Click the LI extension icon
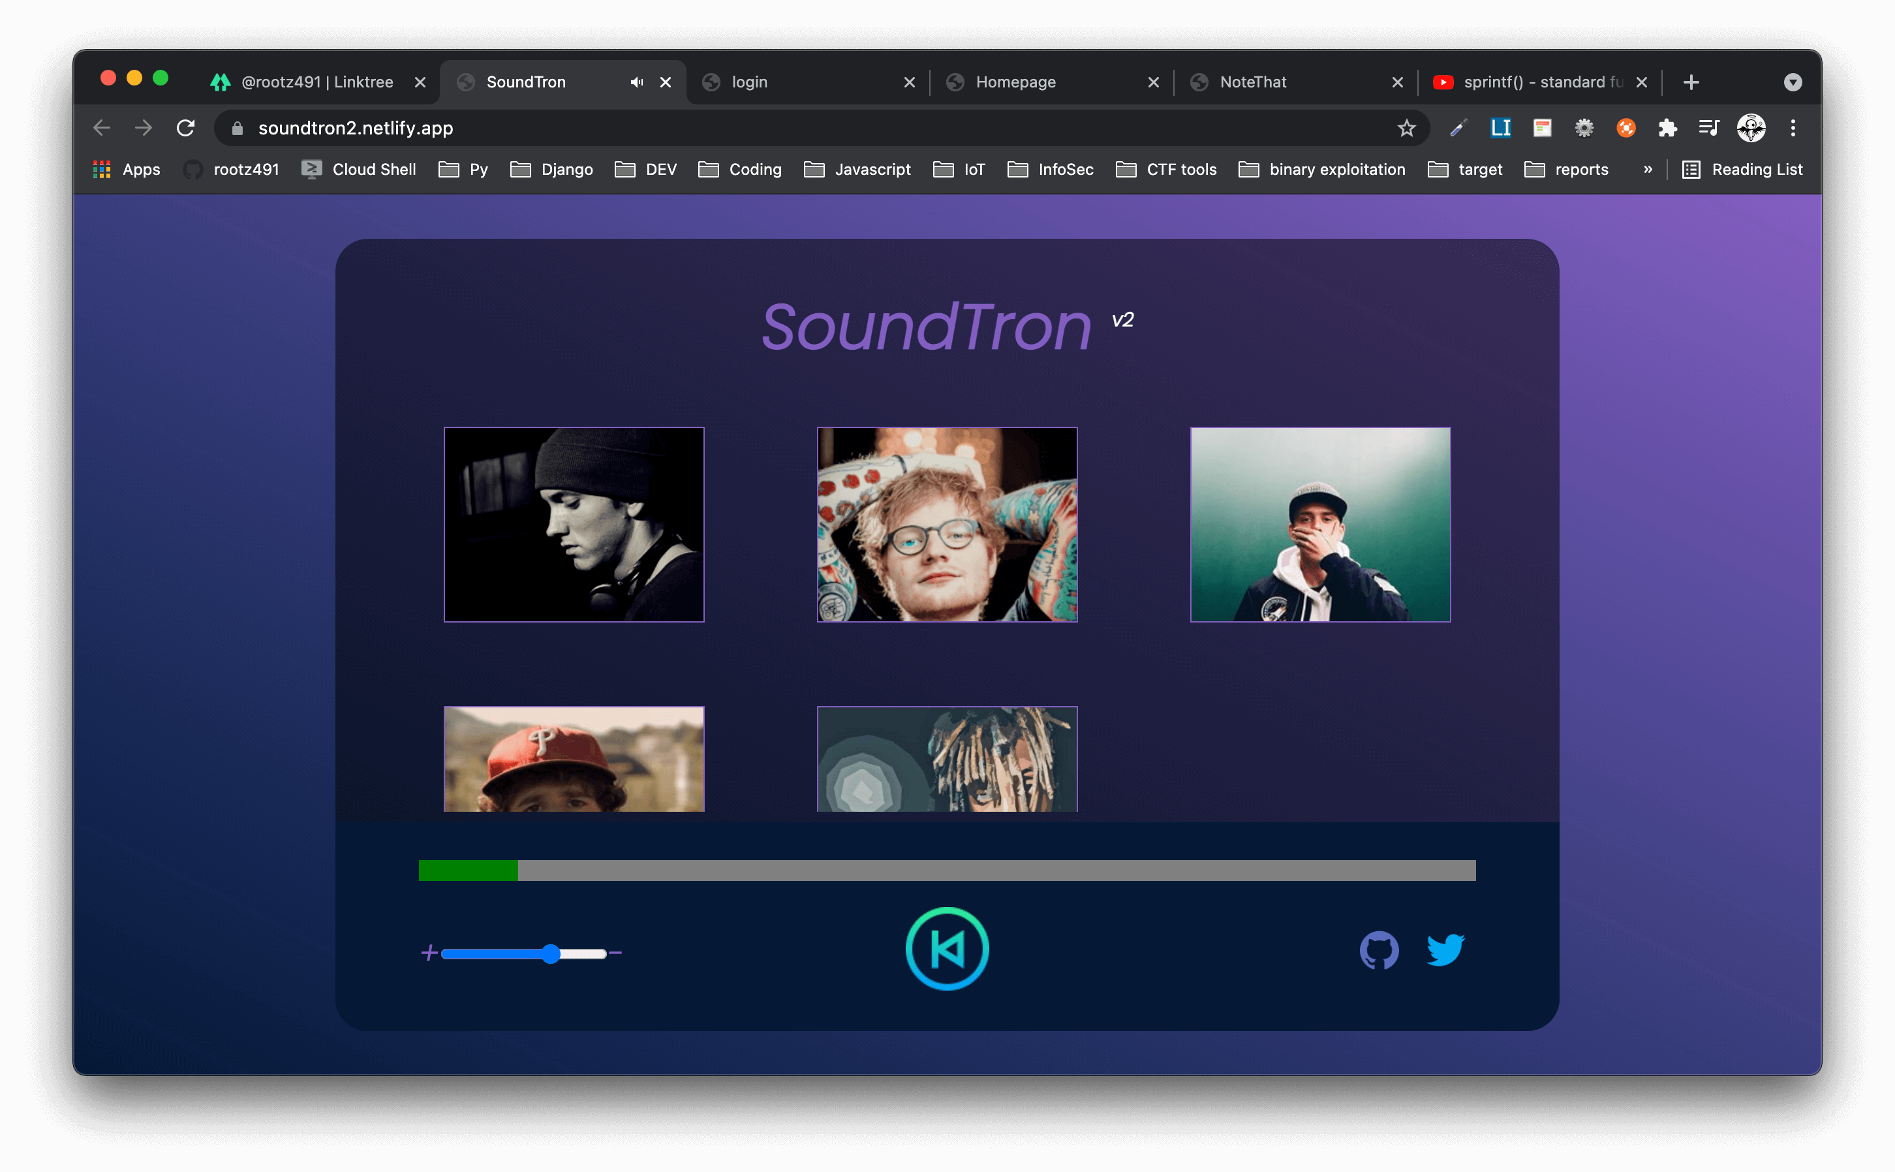 [x=1500, y=128]
